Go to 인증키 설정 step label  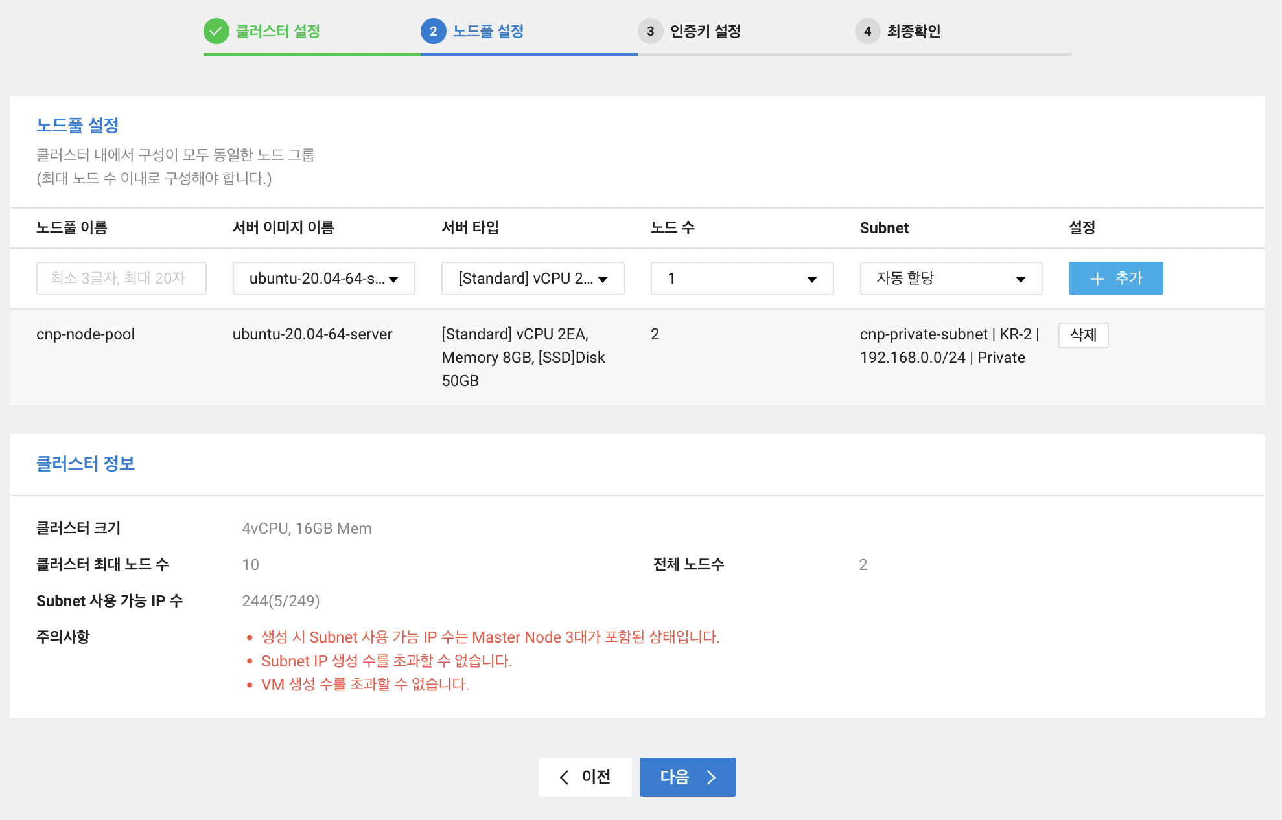[x=705, y=31]
